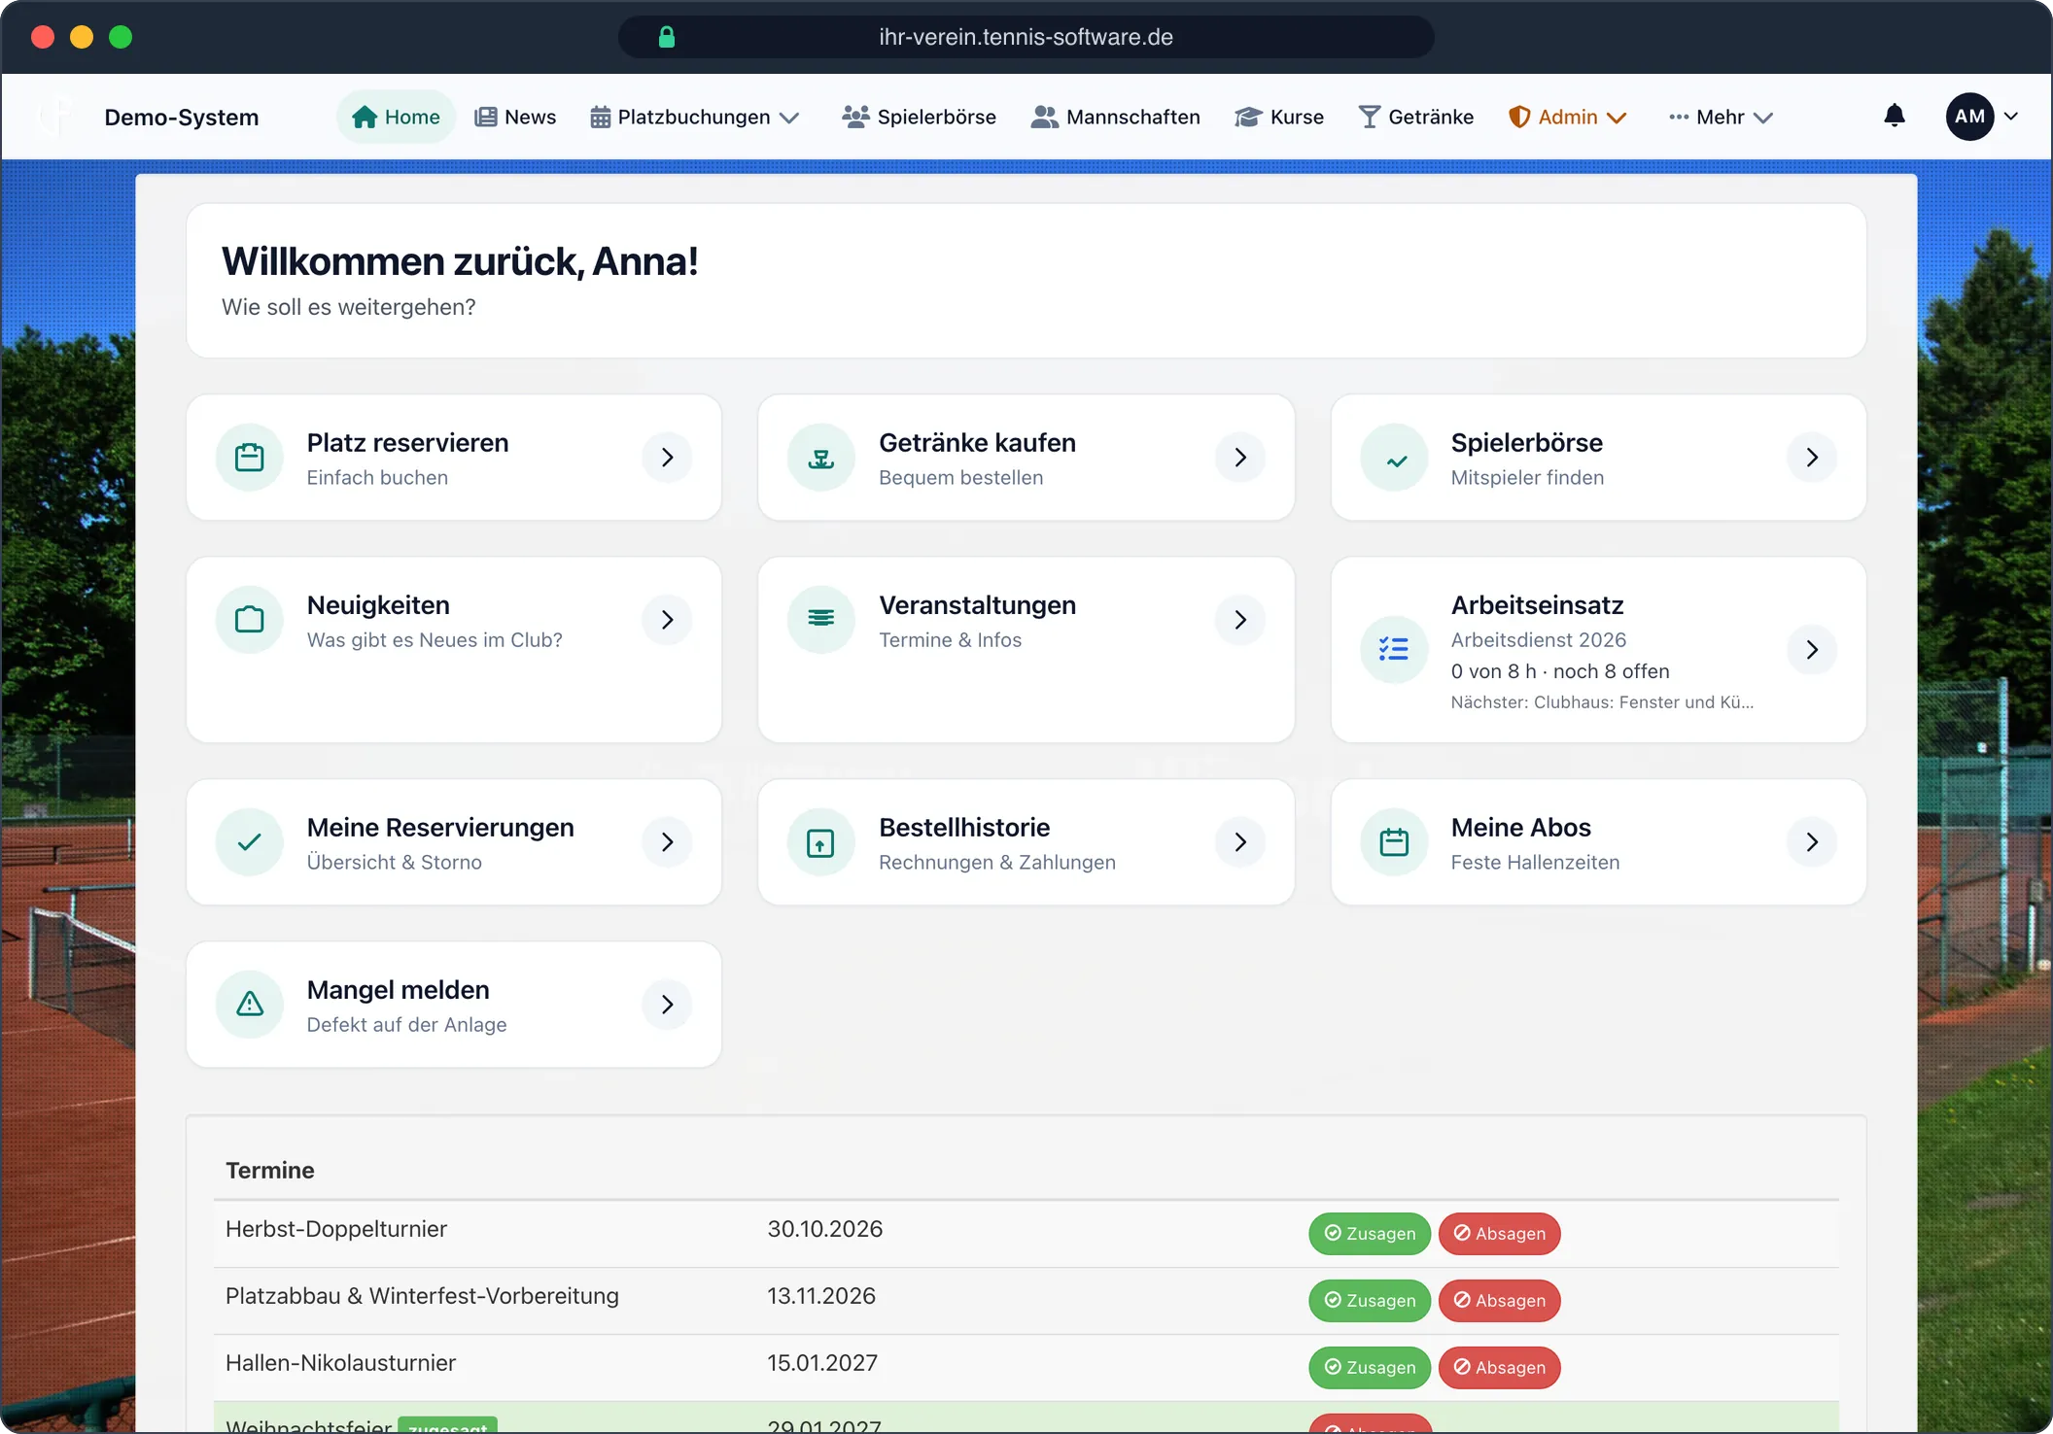Click the Bestellhistorie upload icon

pyautogui.click(x=821, y=842)
